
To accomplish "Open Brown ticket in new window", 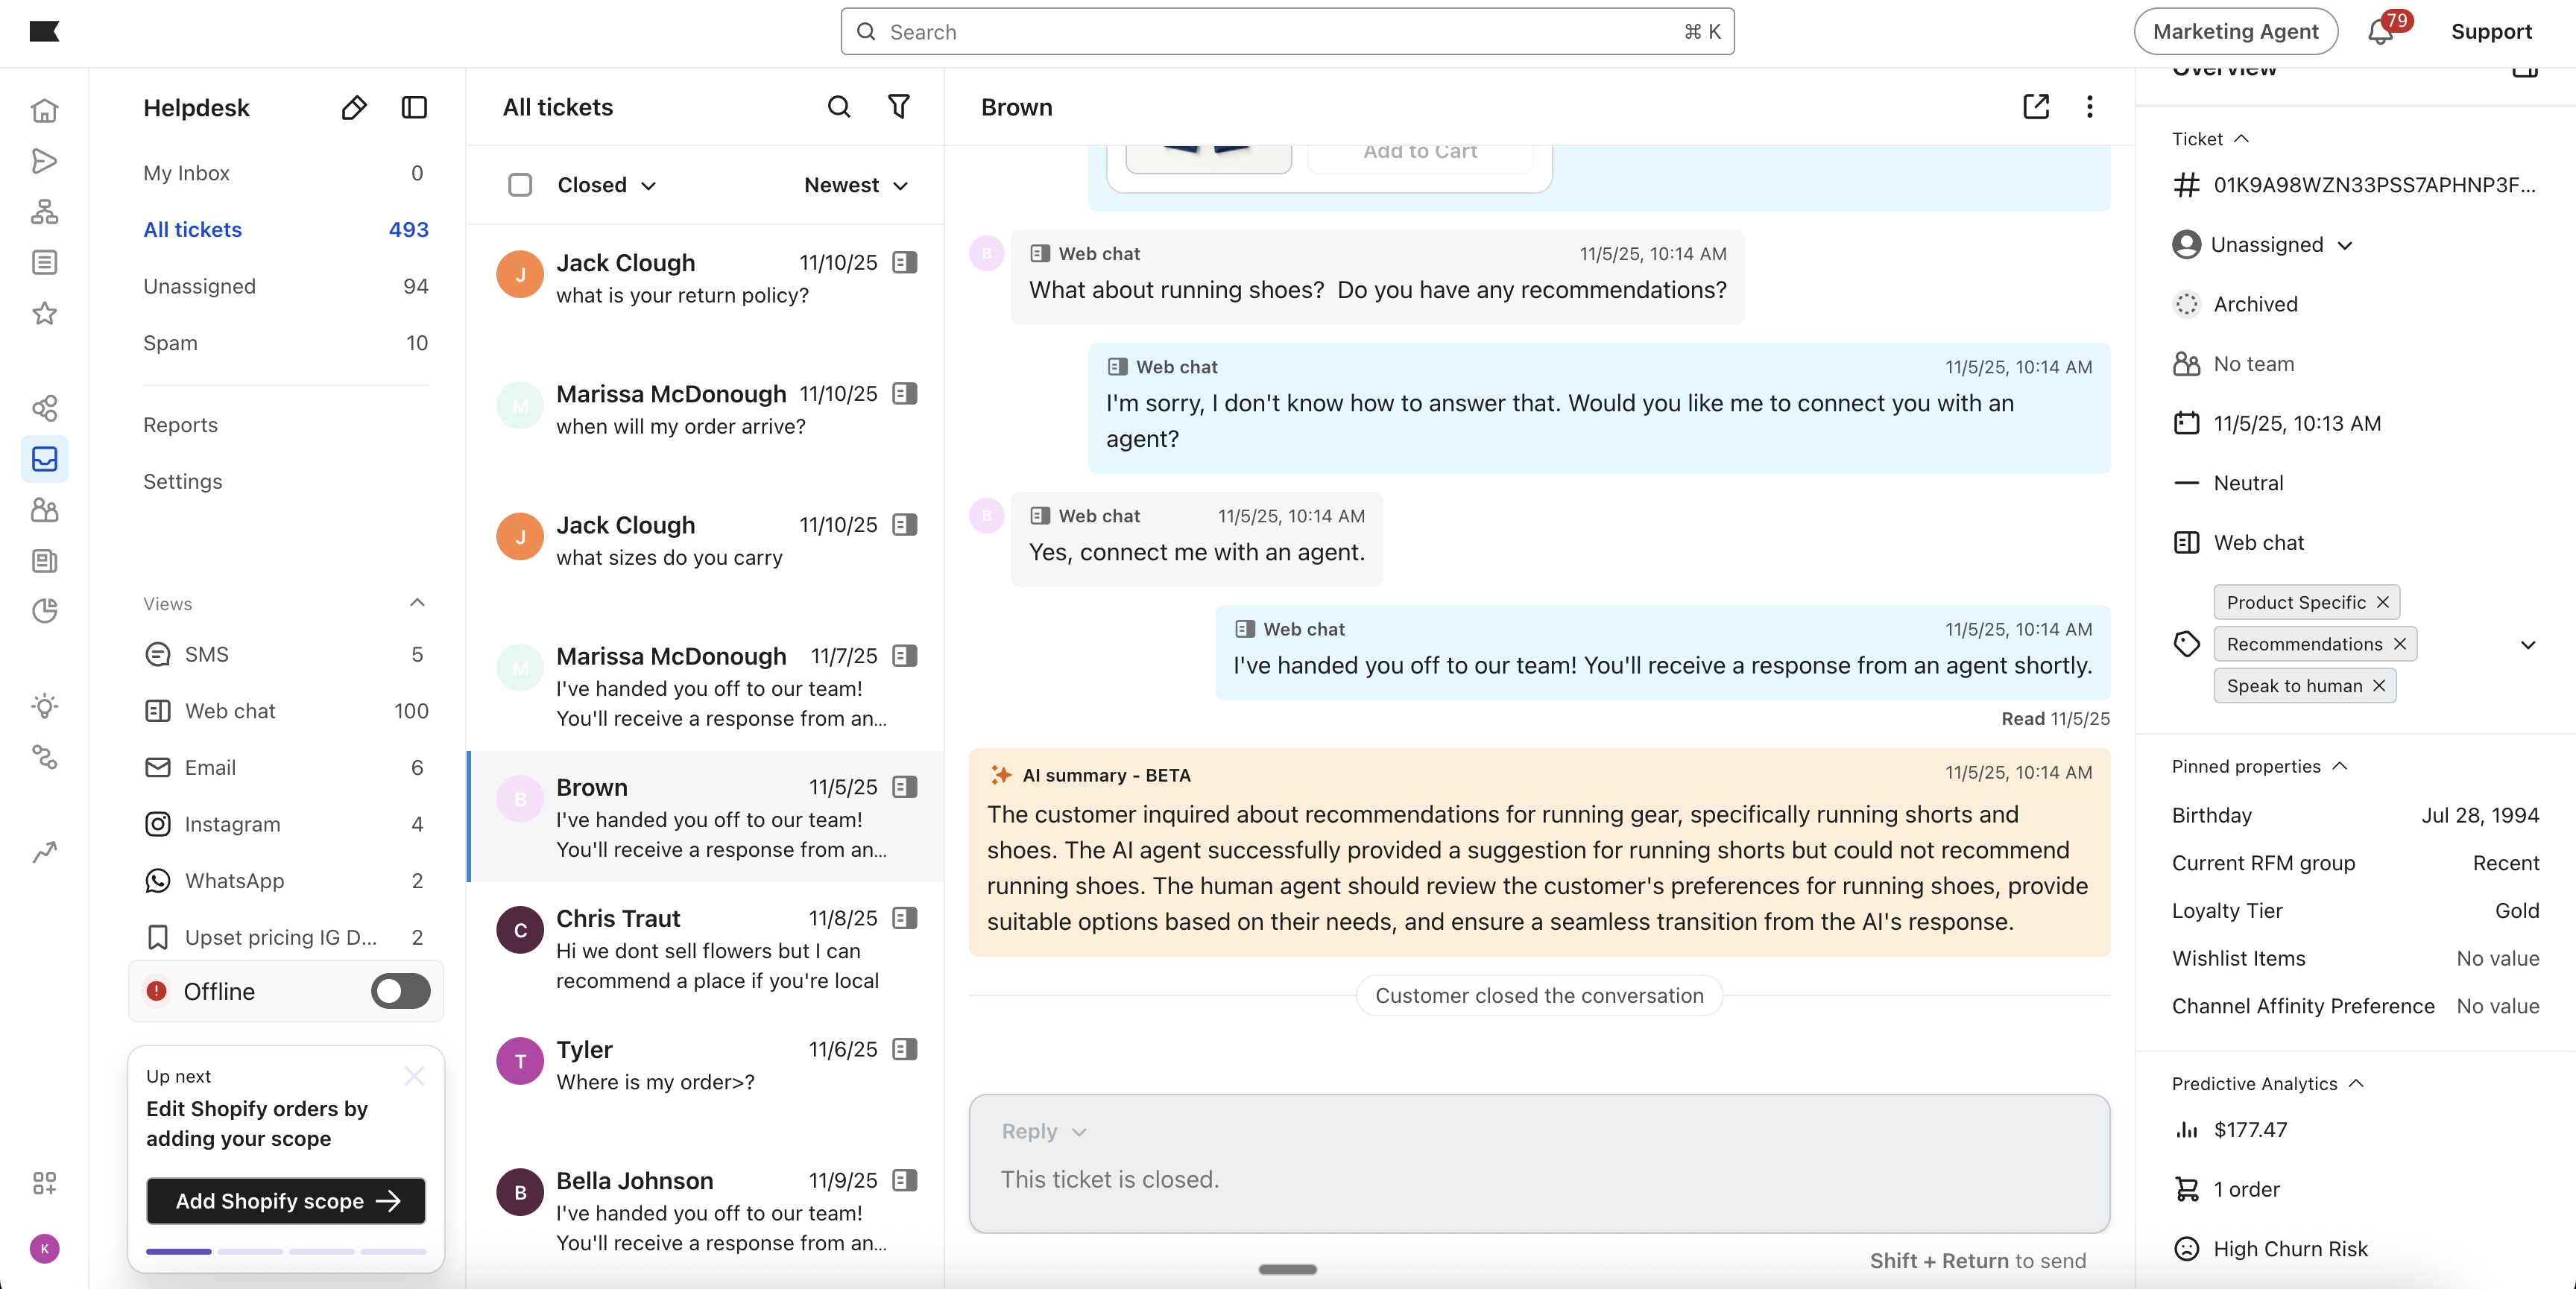I will click(x=2036, y=107).
